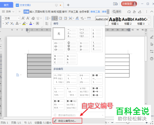Viewport: 154px width, 125px height.
Task: Open the highlight color dropdown arrow
Action: tap(27, 23)
